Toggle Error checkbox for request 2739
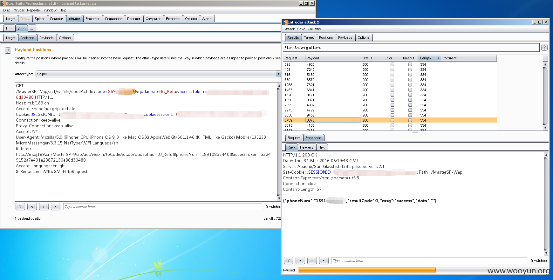This screenshot has width=553, height=280. pyautogui.click(x=392, y=120)
